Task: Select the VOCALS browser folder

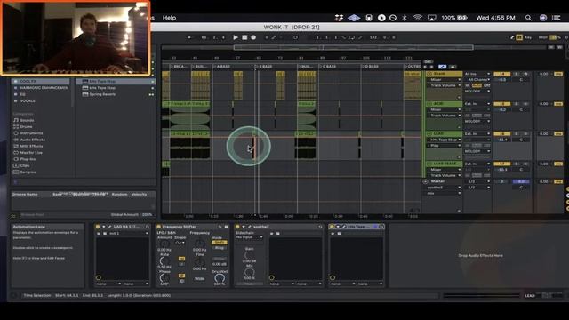Action: [x=40, y=100]
